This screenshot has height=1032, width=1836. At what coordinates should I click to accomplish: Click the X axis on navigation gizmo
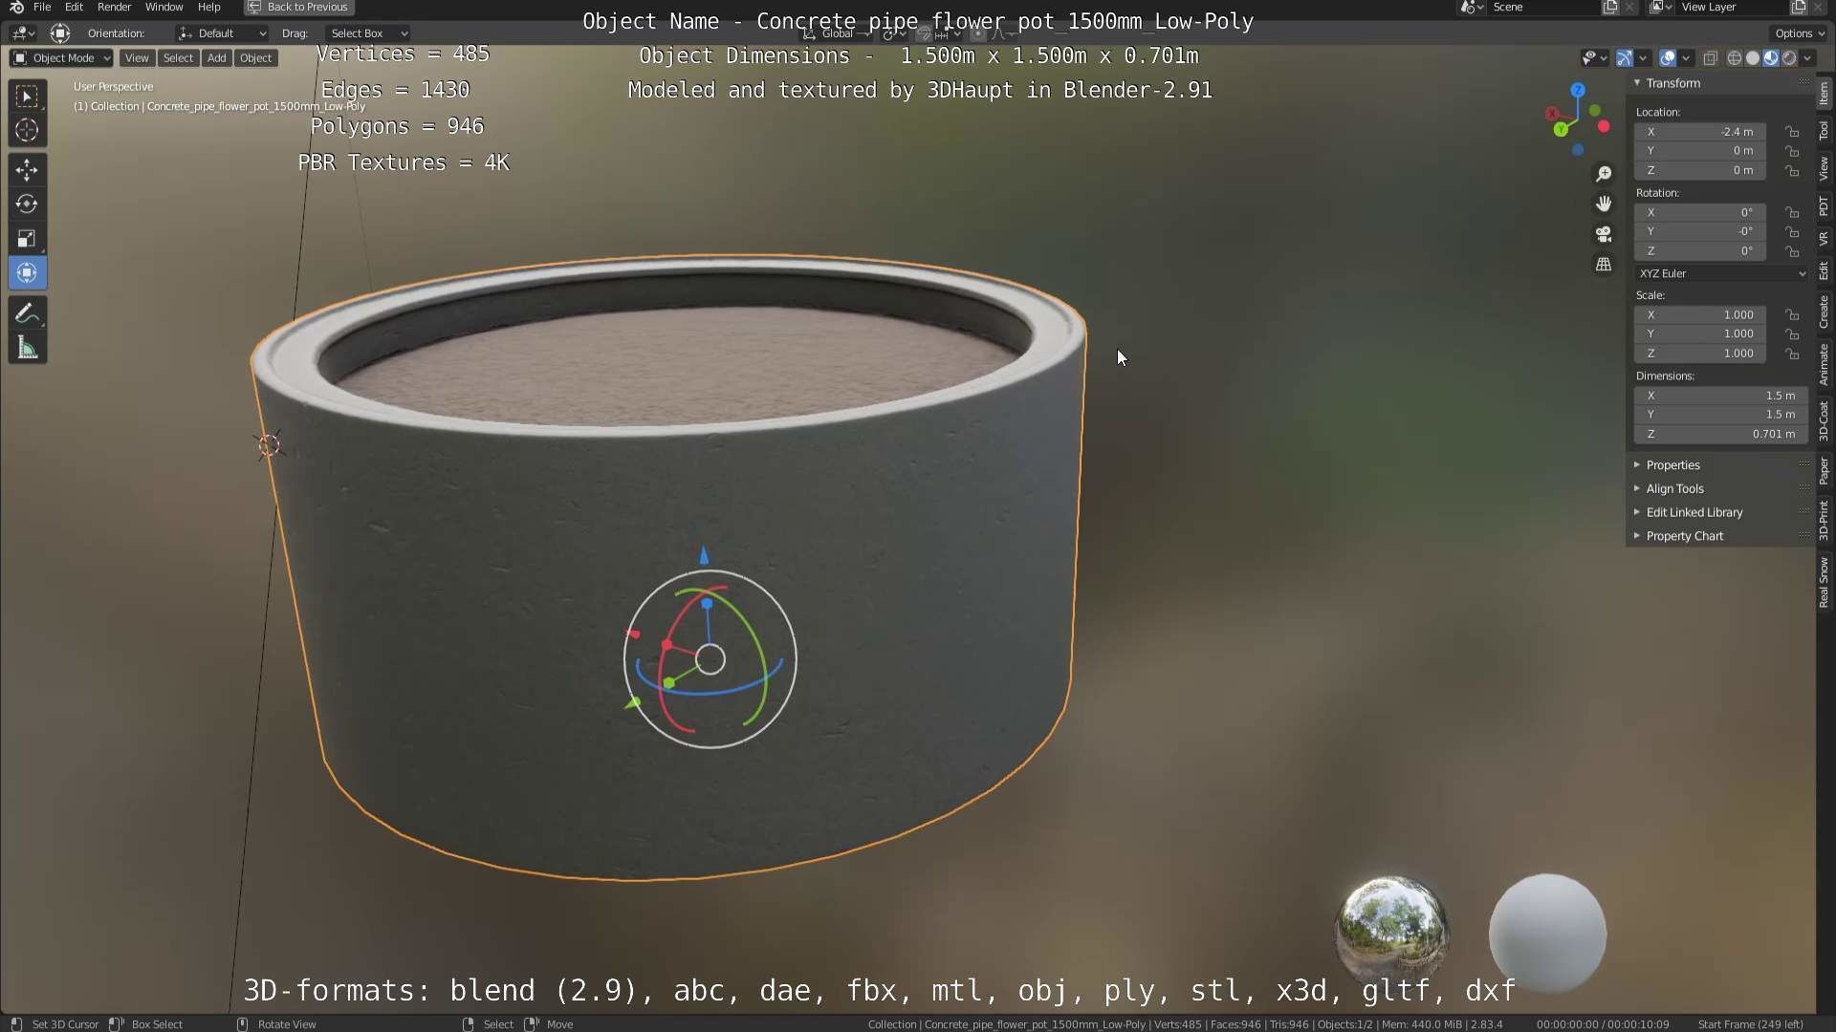(x=1552, y=114)
